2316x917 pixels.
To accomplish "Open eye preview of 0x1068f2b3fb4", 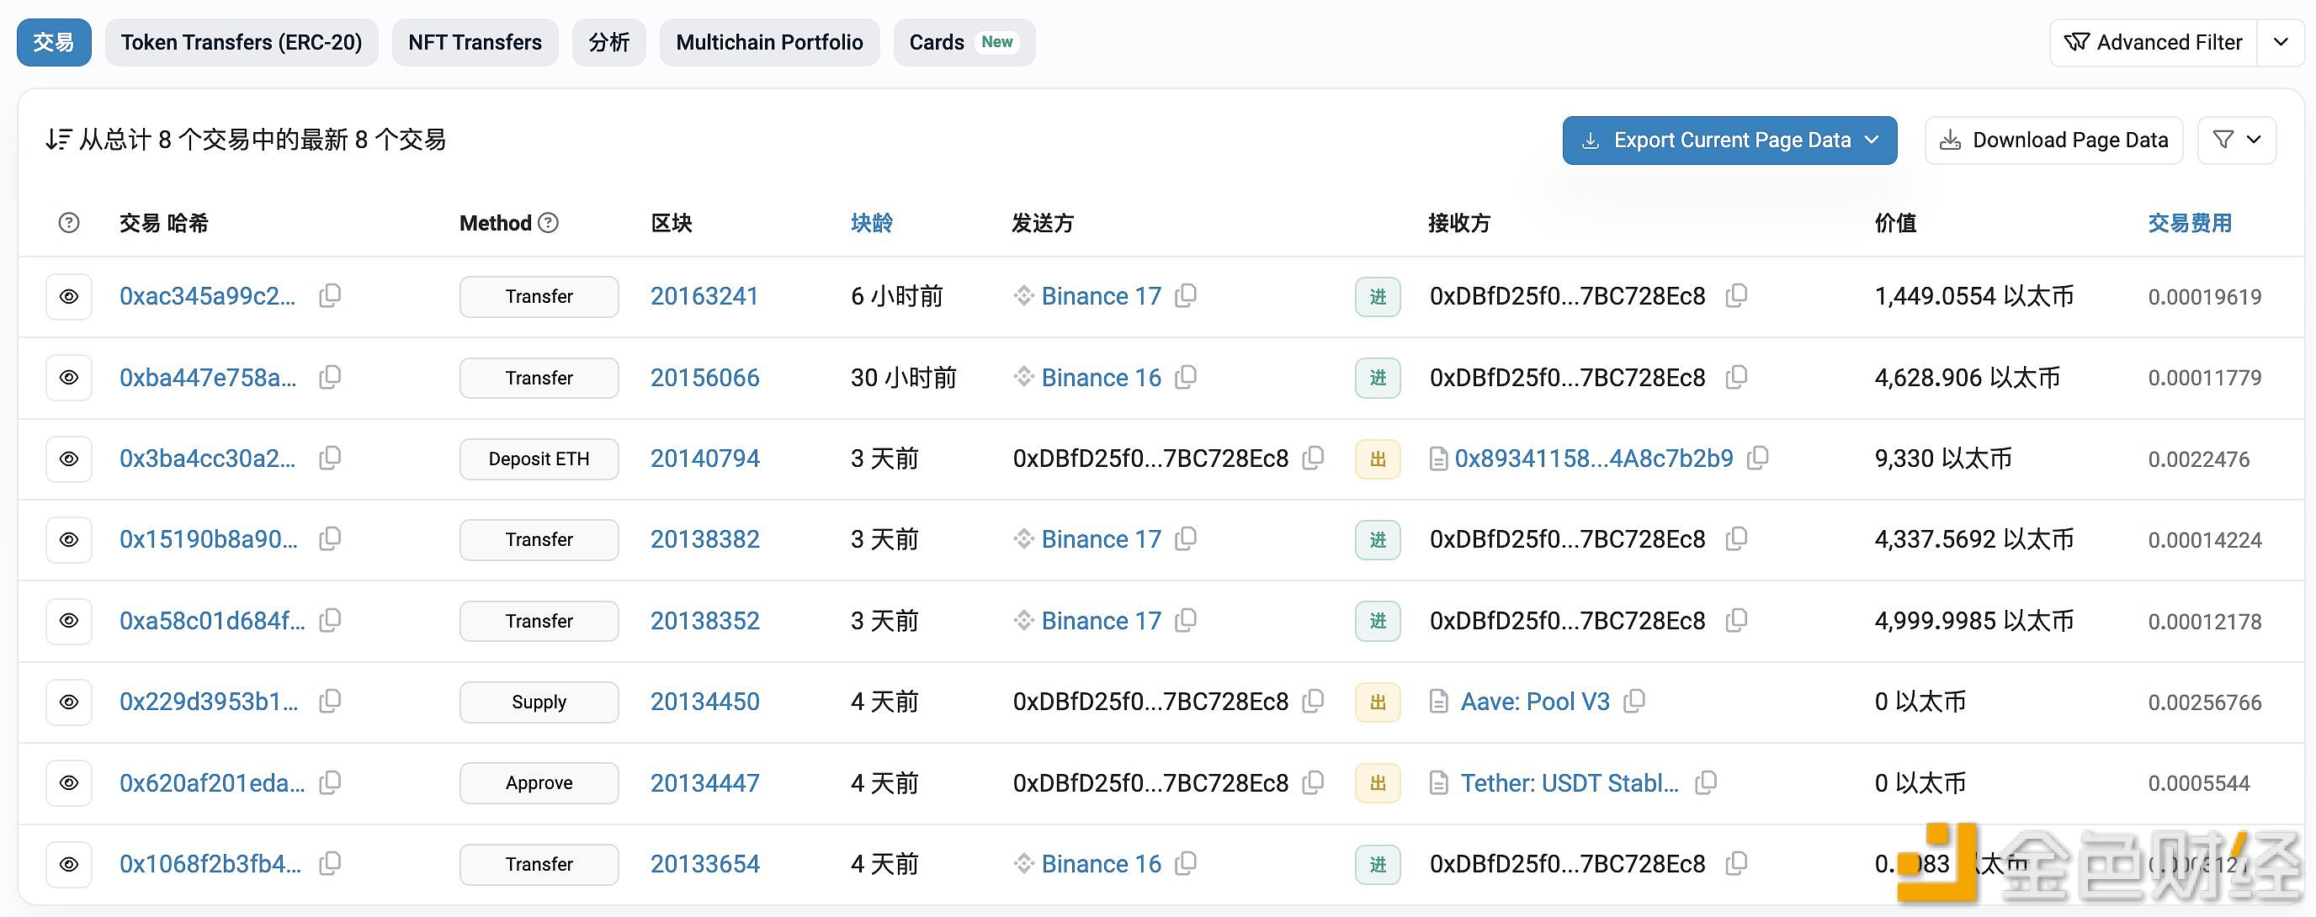I will pos(69,864).
